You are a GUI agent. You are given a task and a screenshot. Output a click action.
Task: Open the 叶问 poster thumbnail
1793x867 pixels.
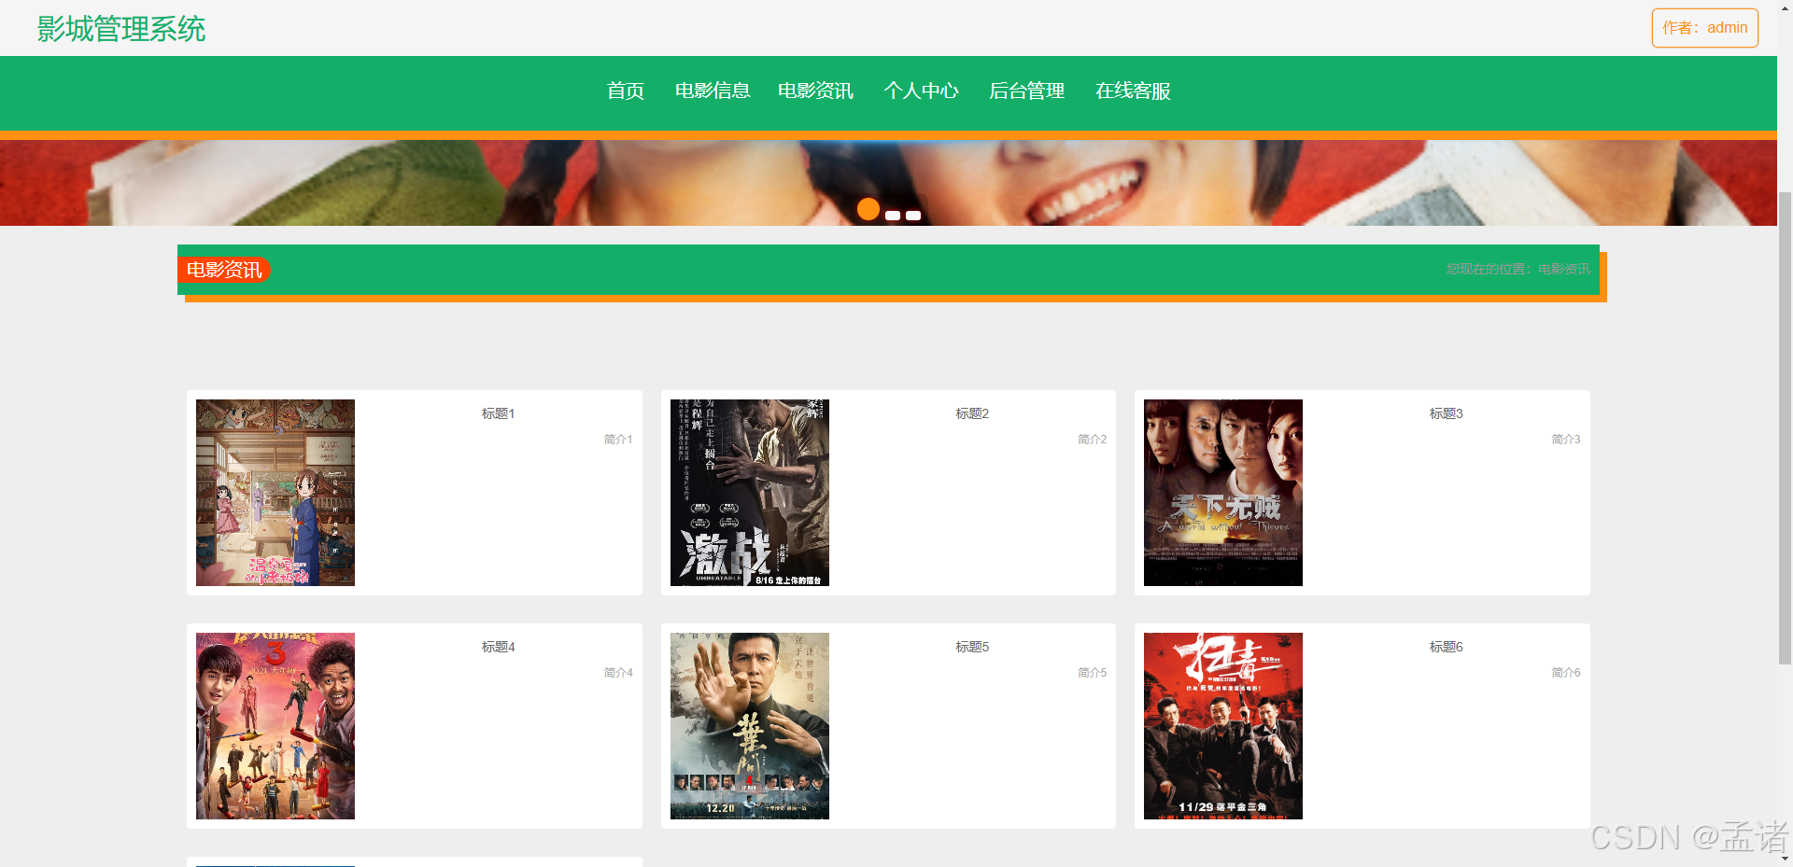pyautogui.click(x=750, y=726)
